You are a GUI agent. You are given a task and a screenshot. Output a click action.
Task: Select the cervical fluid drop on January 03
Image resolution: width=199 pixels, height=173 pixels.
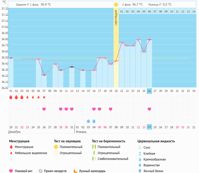tap(88, 121)
